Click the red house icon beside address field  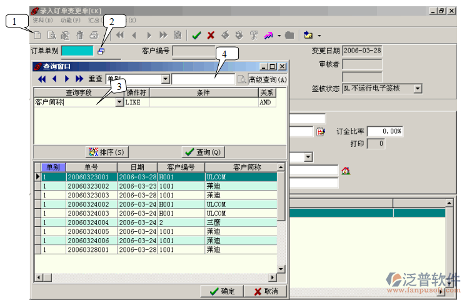click(x=345, y=170)
